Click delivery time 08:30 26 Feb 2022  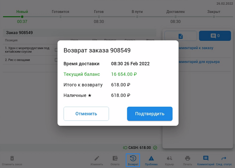131,64
